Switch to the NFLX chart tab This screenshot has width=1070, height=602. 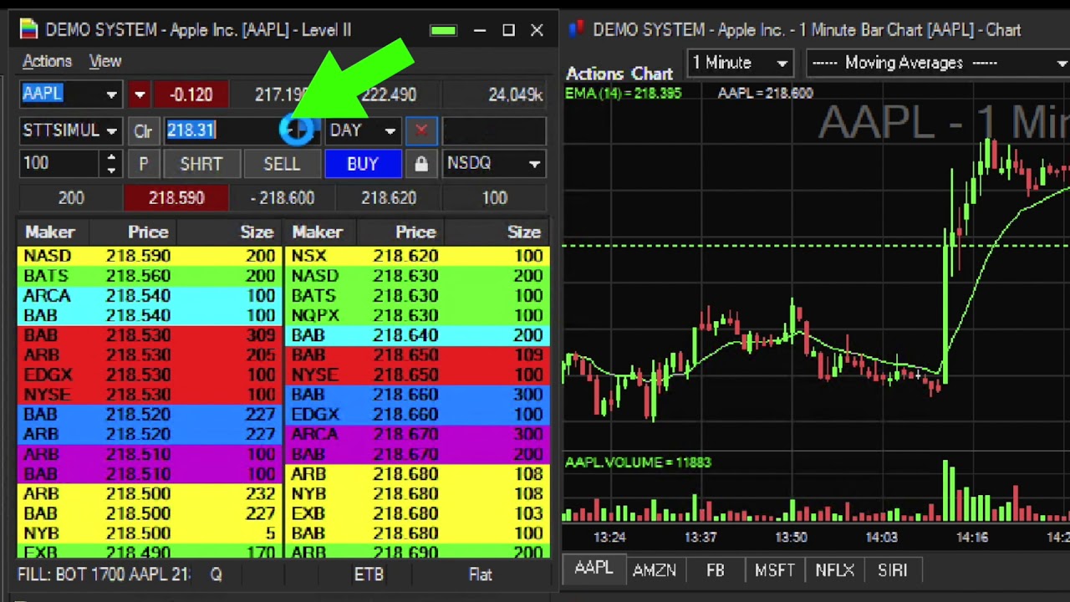tap(834, 570)
